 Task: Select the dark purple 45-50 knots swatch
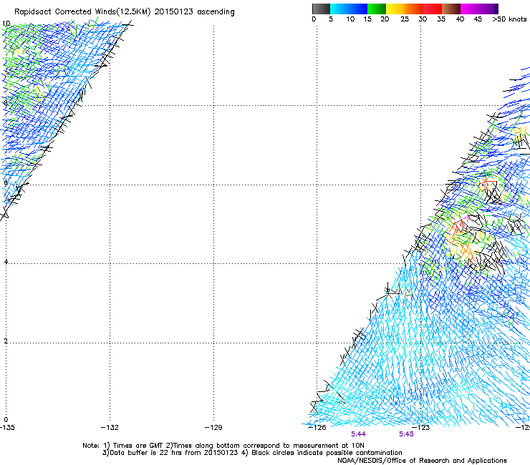[488, 9]
